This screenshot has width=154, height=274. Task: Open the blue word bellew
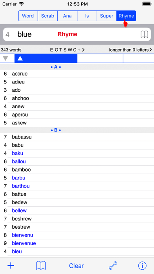tap(19, 211)
